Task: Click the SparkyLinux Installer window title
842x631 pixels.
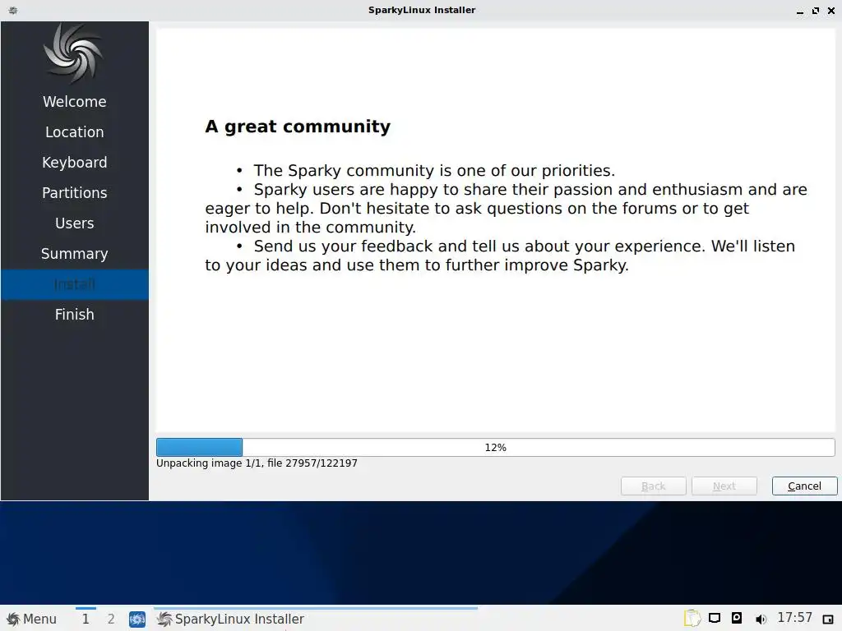Action: click(x=422, y=10)
